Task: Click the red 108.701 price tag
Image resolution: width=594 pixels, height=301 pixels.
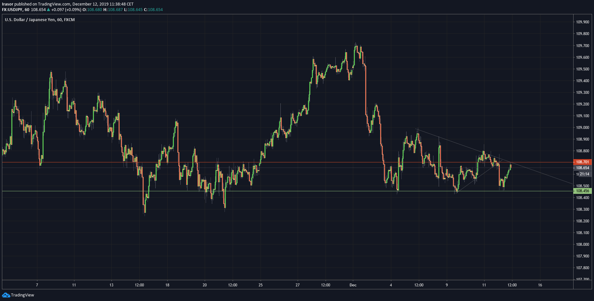Action: pyautogui.click(x=583, y=162)
